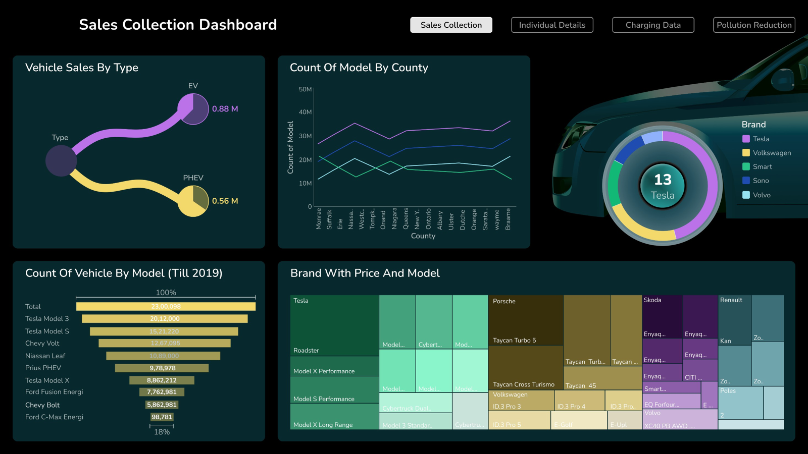Click the Volkswagen ID.3 Pro 3 tile

[521, 401]
